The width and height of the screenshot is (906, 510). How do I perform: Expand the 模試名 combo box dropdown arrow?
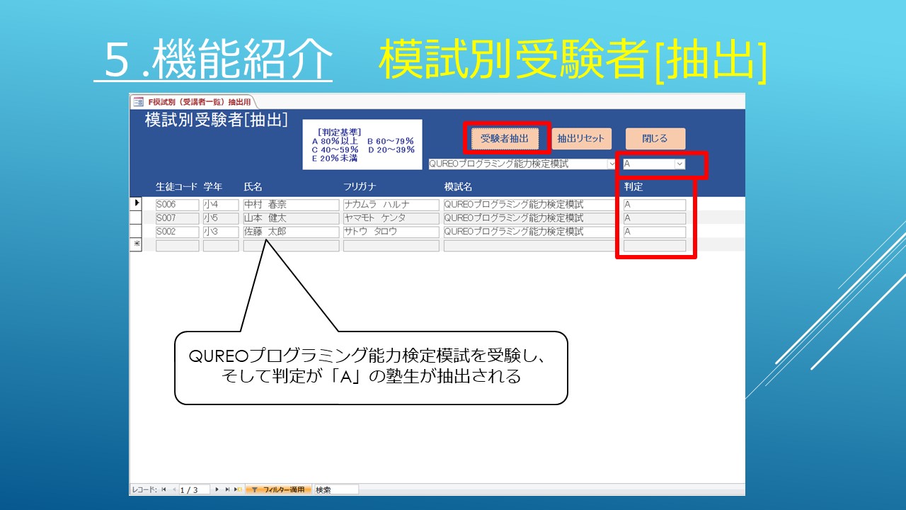[612, 164]
